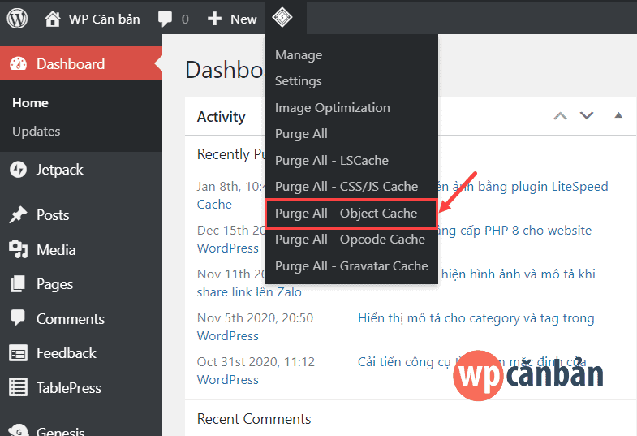Click the Pages icon in the sidebar
This screenshot has width=637, height=436.
(x=18, y=283)
